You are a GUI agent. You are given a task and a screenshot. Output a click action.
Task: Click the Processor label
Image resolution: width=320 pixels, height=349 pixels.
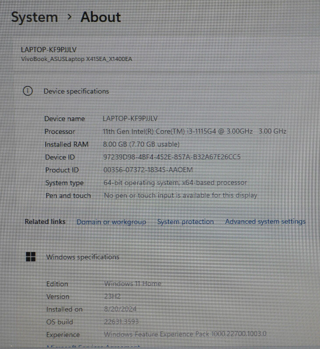[60, 131]
